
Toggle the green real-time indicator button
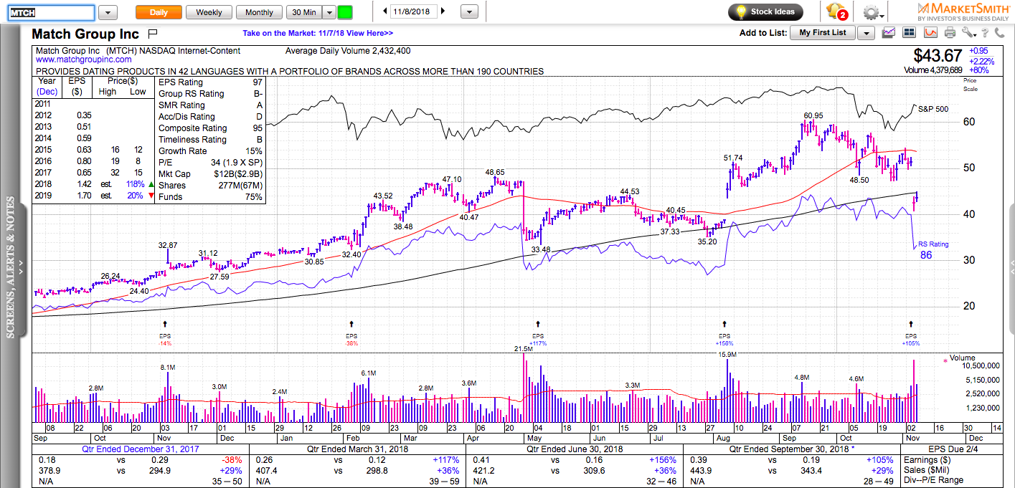345,12
